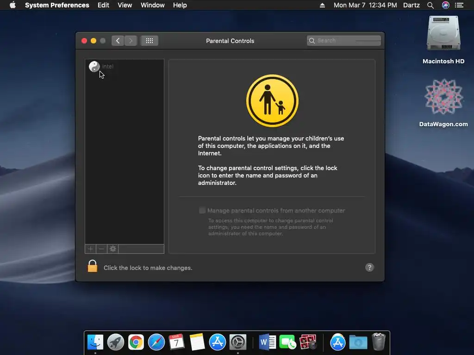Select the intel user account

(124, 67)
